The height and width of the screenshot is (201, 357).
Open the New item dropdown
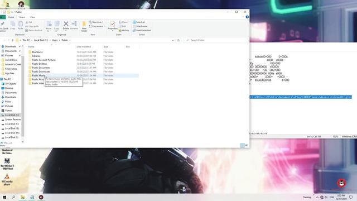click(96, 22)
